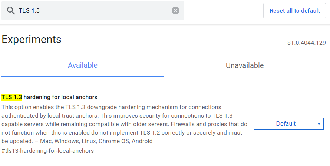Click the blue underline beneath Available tab

pyautogui.click(x=83, y=76)
